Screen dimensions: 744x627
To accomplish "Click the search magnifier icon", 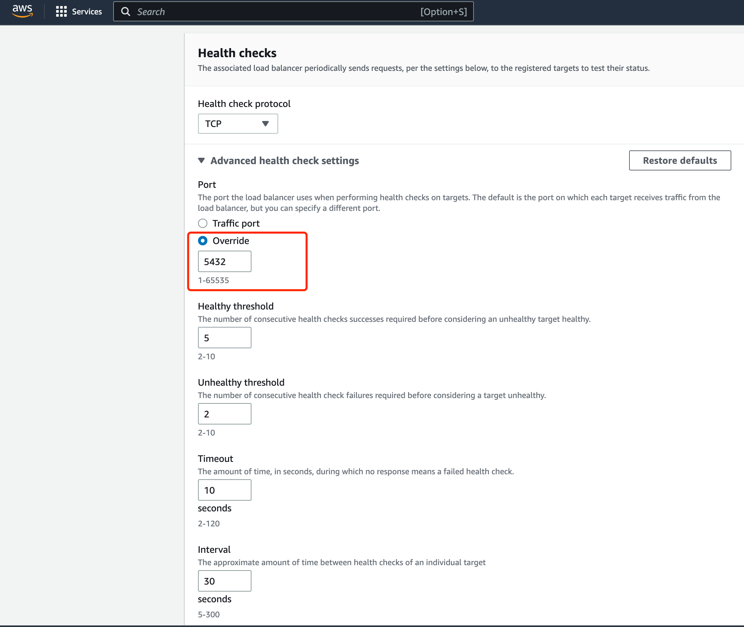I will pos(125,12).
